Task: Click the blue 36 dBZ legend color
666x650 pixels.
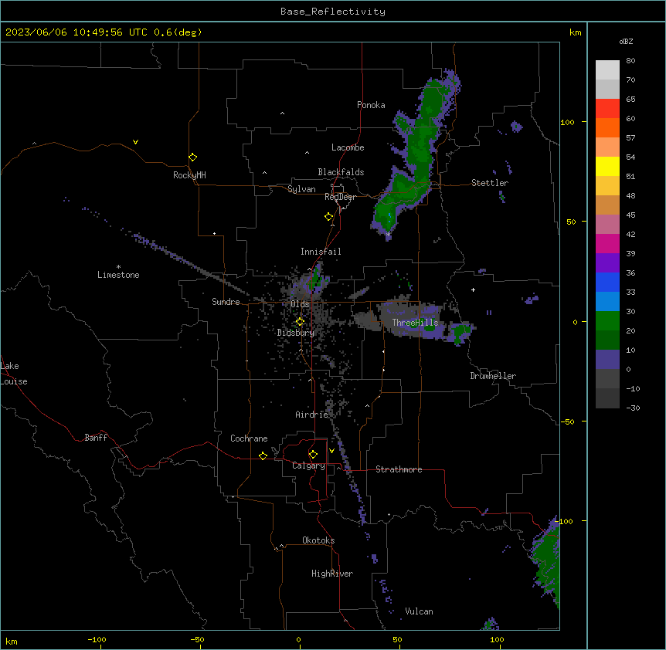Action: [607, 282]
